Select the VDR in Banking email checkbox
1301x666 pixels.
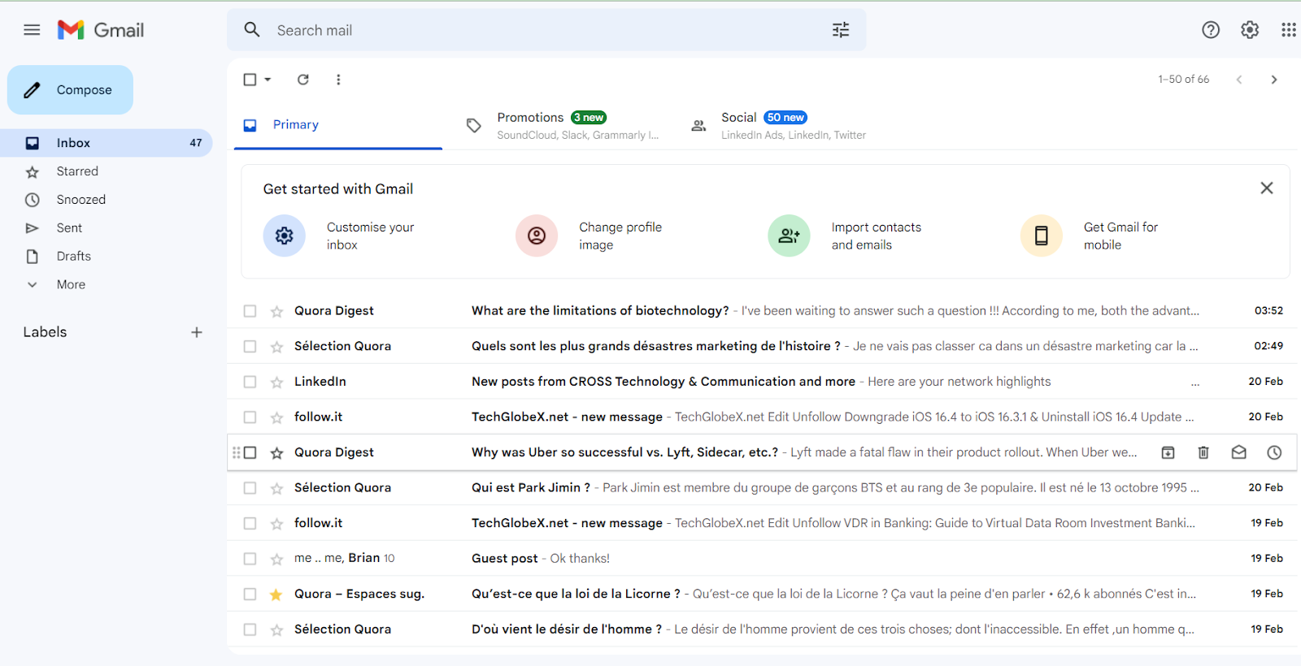click(x=250, y=524)
